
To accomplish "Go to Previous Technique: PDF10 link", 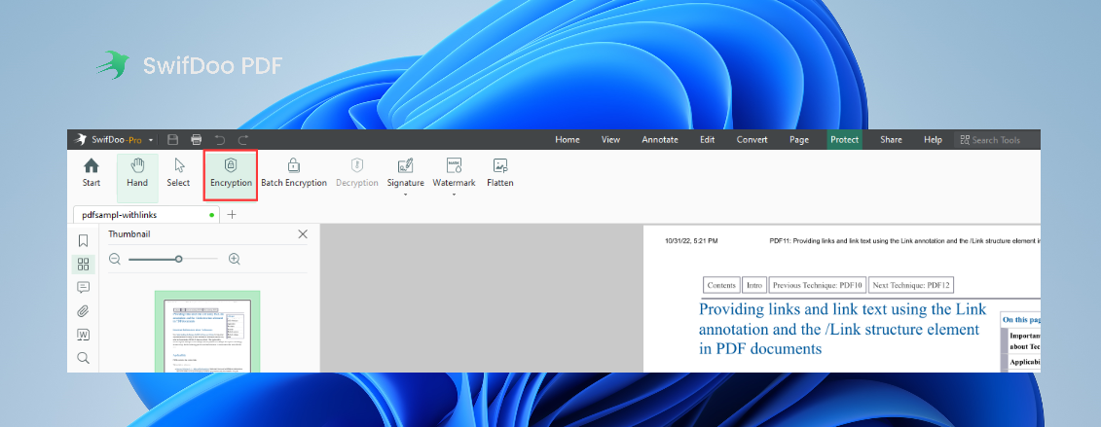I will tap(818, 285).
